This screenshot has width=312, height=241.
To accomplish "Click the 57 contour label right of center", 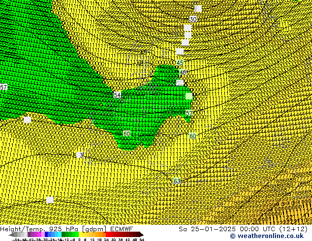I will coord(189,114).
